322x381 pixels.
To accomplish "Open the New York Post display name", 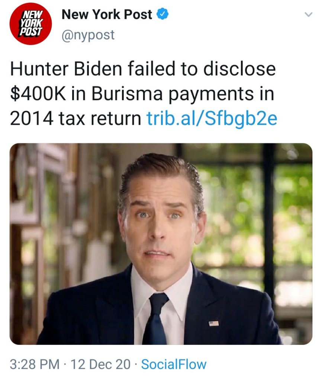I will coord(107,15).
